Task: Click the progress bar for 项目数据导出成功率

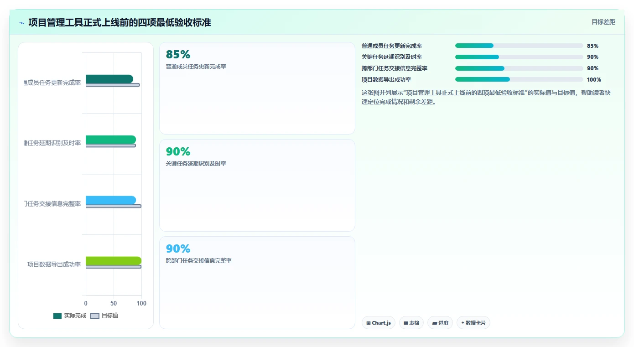Action: tap(519, 79)
